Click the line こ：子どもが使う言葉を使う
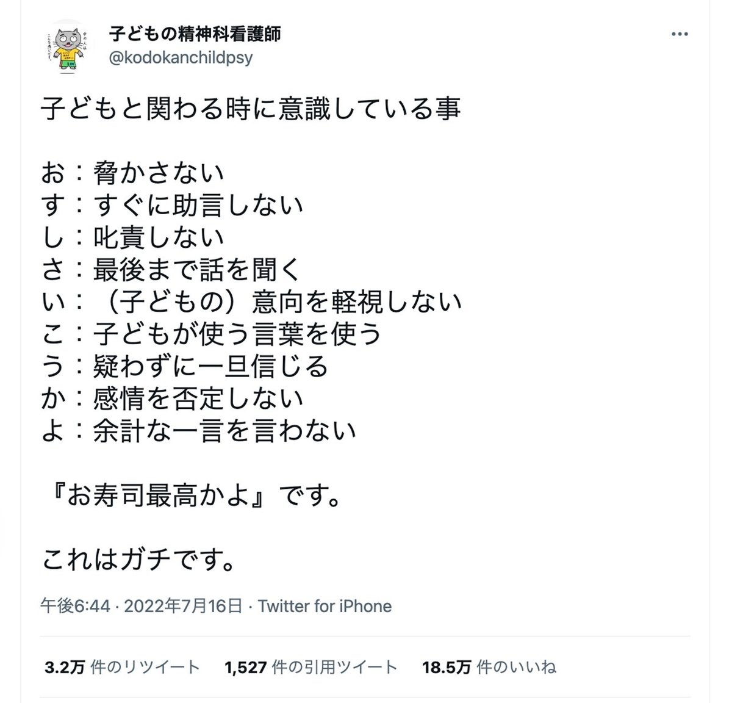Image resolution: width=732 pixels, height=703 pixels. 212,334
